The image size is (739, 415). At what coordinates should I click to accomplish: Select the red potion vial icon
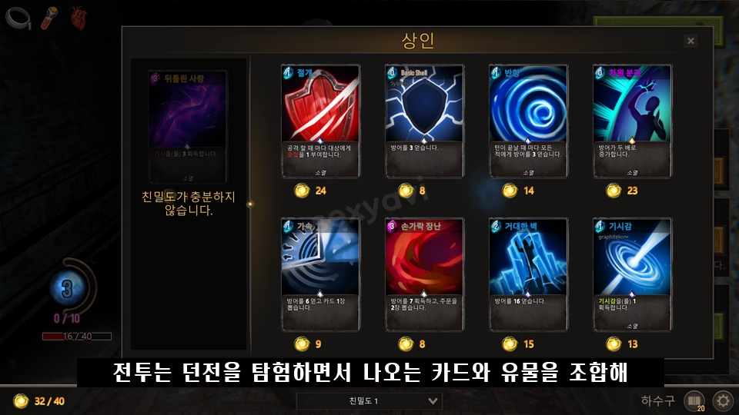pyautogui.click(x=49, y=18)
